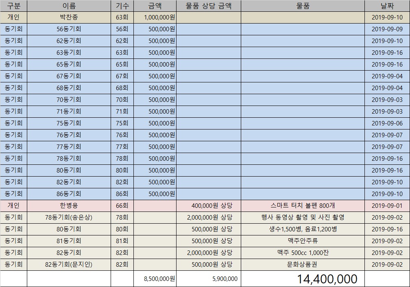The width and height of the screenshot is (410, 287).
Task: Click the 물품 상당 금액 header
Action: pos(208,6)
